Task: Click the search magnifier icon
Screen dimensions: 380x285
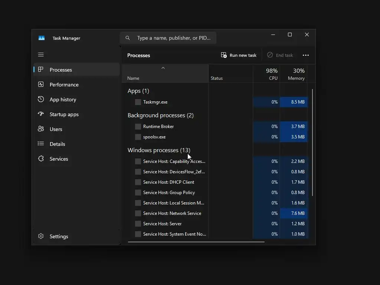Action: tap(128, 38)
